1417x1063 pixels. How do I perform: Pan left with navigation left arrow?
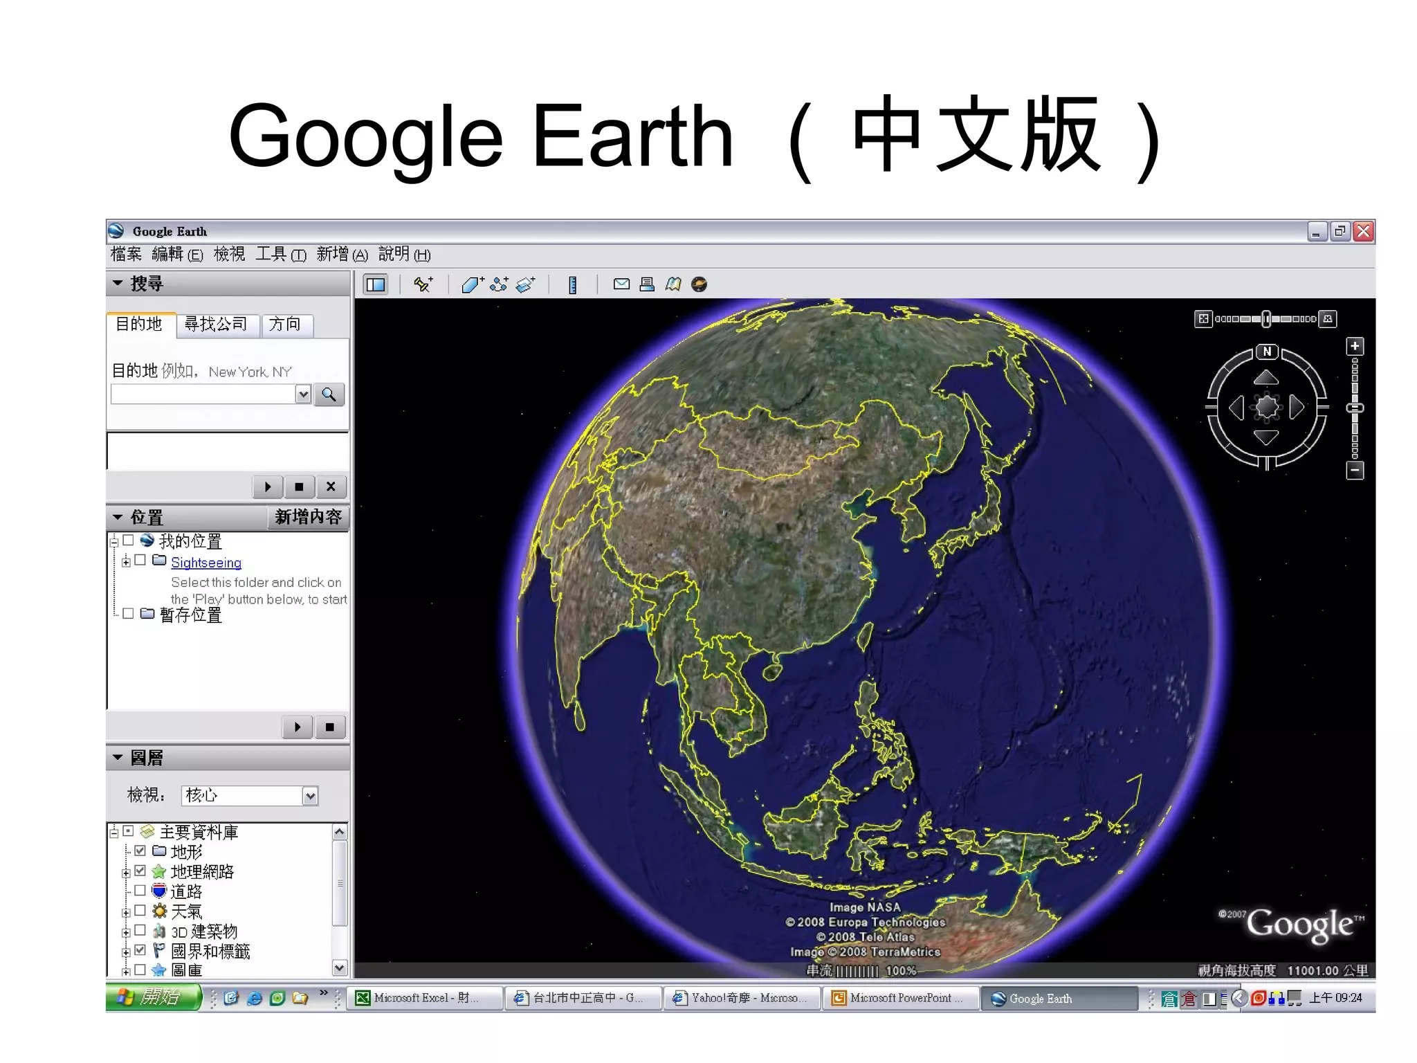(1236, 407)
